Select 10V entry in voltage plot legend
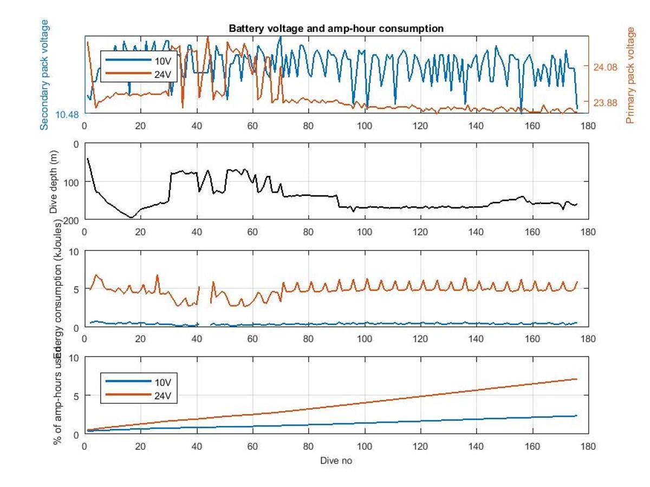The height and width of the screenshot is (487, 650). tap(162, 61)
